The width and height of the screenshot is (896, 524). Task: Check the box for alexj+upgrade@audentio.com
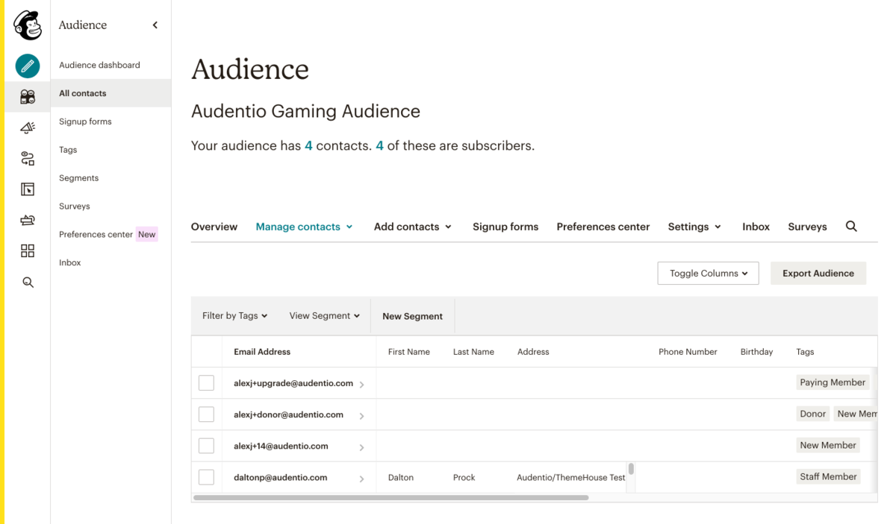[x=206, y=383]
